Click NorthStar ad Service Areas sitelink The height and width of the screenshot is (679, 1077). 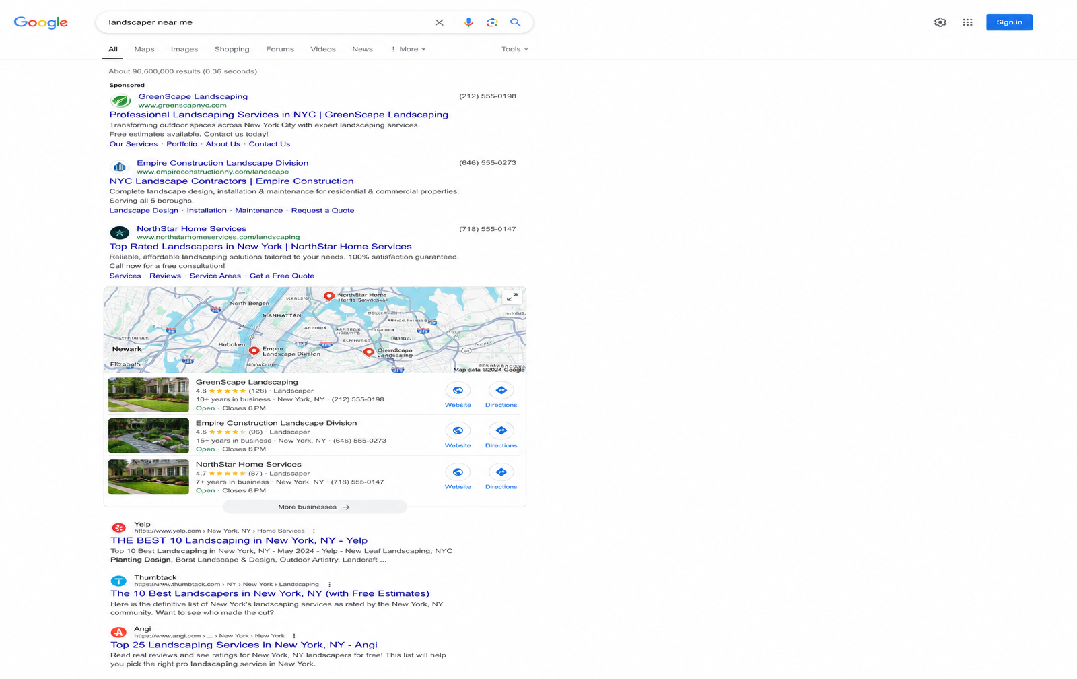[215, 276]
